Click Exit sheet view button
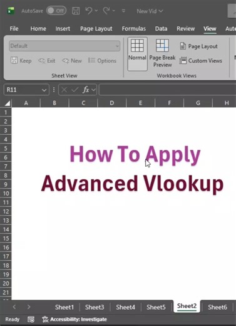Screen dimensions: 236x326 (47, 61)
